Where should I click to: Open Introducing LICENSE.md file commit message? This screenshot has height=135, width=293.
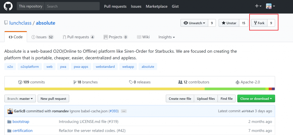pyautogui.click(x=89, y=122)
